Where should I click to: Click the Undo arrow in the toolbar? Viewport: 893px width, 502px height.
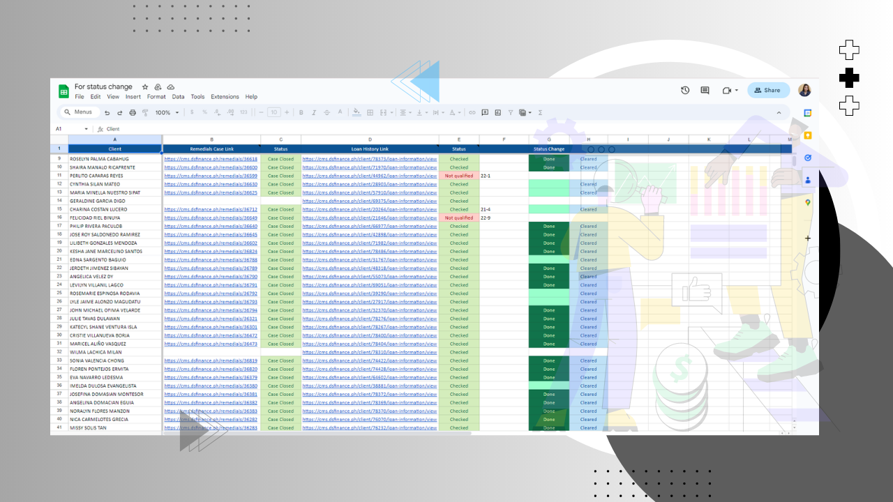coord(107,112)
